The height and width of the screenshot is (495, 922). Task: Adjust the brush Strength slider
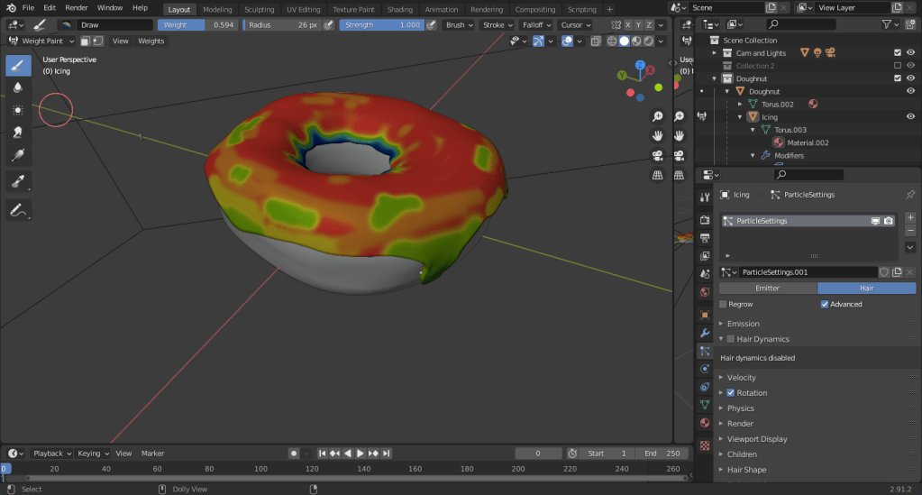coord(382,25)
